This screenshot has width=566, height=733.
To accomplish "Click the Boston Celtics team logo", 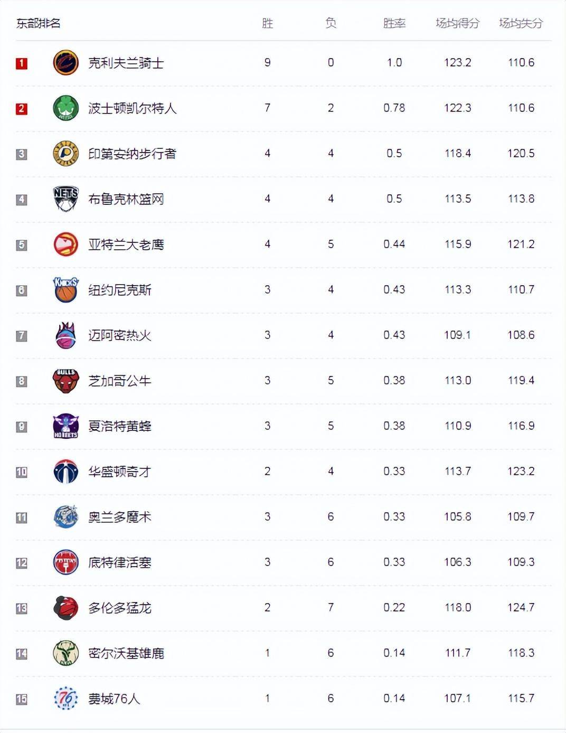I will tap(66, 108).
